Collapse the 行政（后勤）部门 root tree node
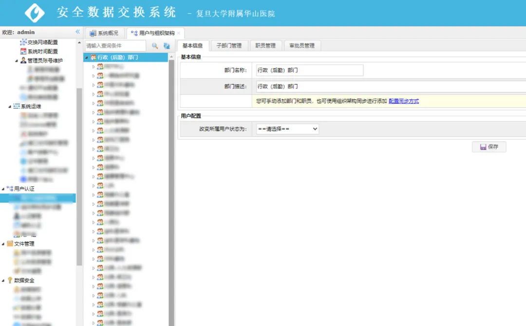526x326 pixels. pyautogui.click(x=86, y=58)
